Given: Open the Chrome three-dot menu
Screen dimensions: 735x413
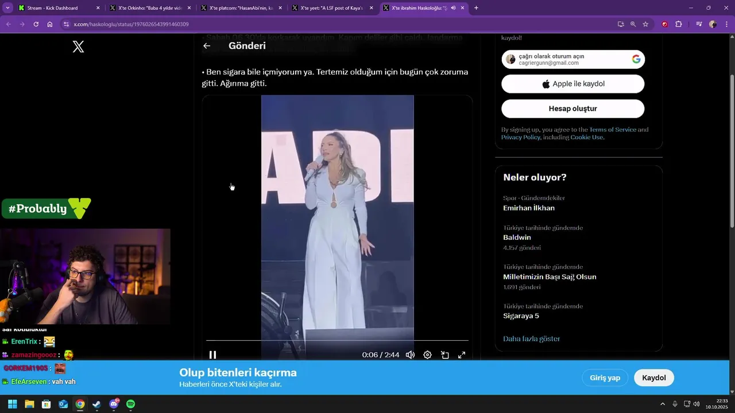Looking at the screenshot, I should [726, 24].
